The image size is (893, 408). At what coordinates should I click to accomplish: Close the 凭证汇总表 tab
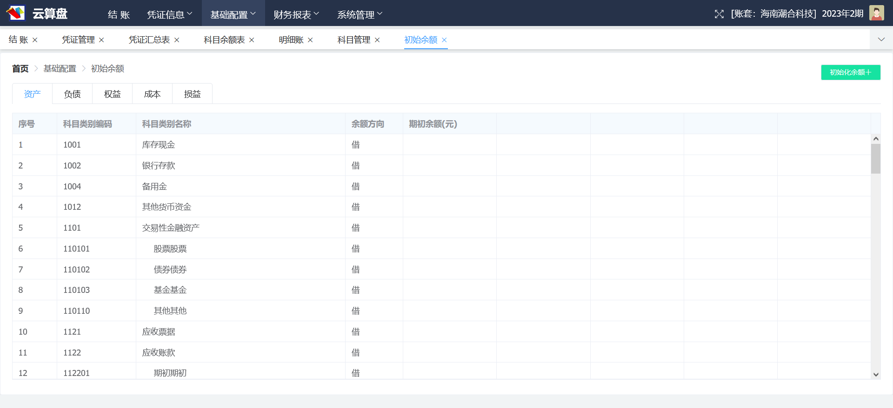(177, 40)
